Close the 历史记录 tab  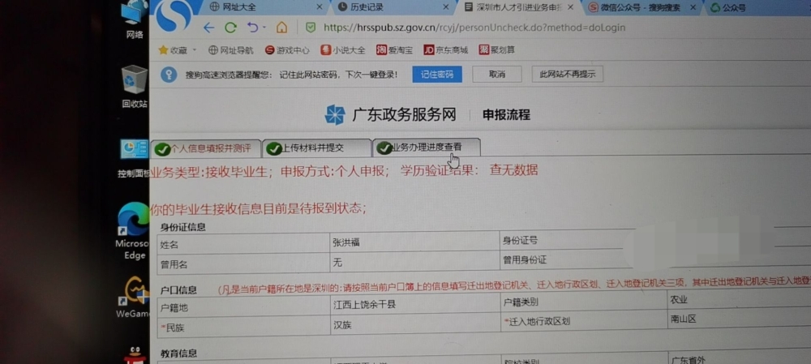[x=446, y=7]
